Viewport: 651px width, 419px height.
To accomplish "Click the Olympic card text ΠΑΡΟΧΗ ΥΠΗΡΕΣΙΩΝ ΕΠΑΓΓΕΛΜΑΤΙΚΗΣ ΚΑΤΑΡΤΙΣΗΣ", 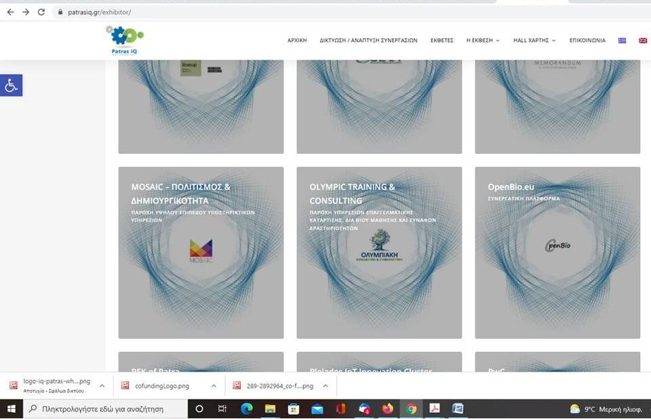I will tap(373, 220).
